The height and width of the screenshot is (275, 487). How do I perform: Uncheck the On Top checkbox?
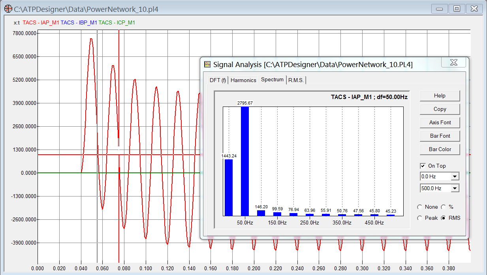(423, 166)
